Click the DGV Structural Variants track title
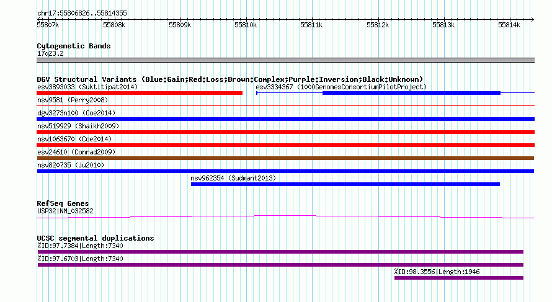The height and width of the screenshot is (302, 552). 230,79
